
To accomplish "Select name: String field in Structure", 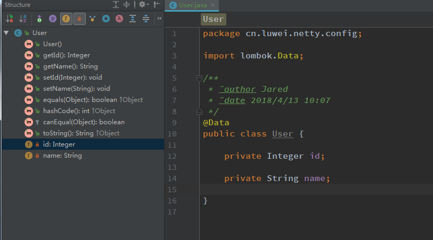I will (x=62, y=156).
